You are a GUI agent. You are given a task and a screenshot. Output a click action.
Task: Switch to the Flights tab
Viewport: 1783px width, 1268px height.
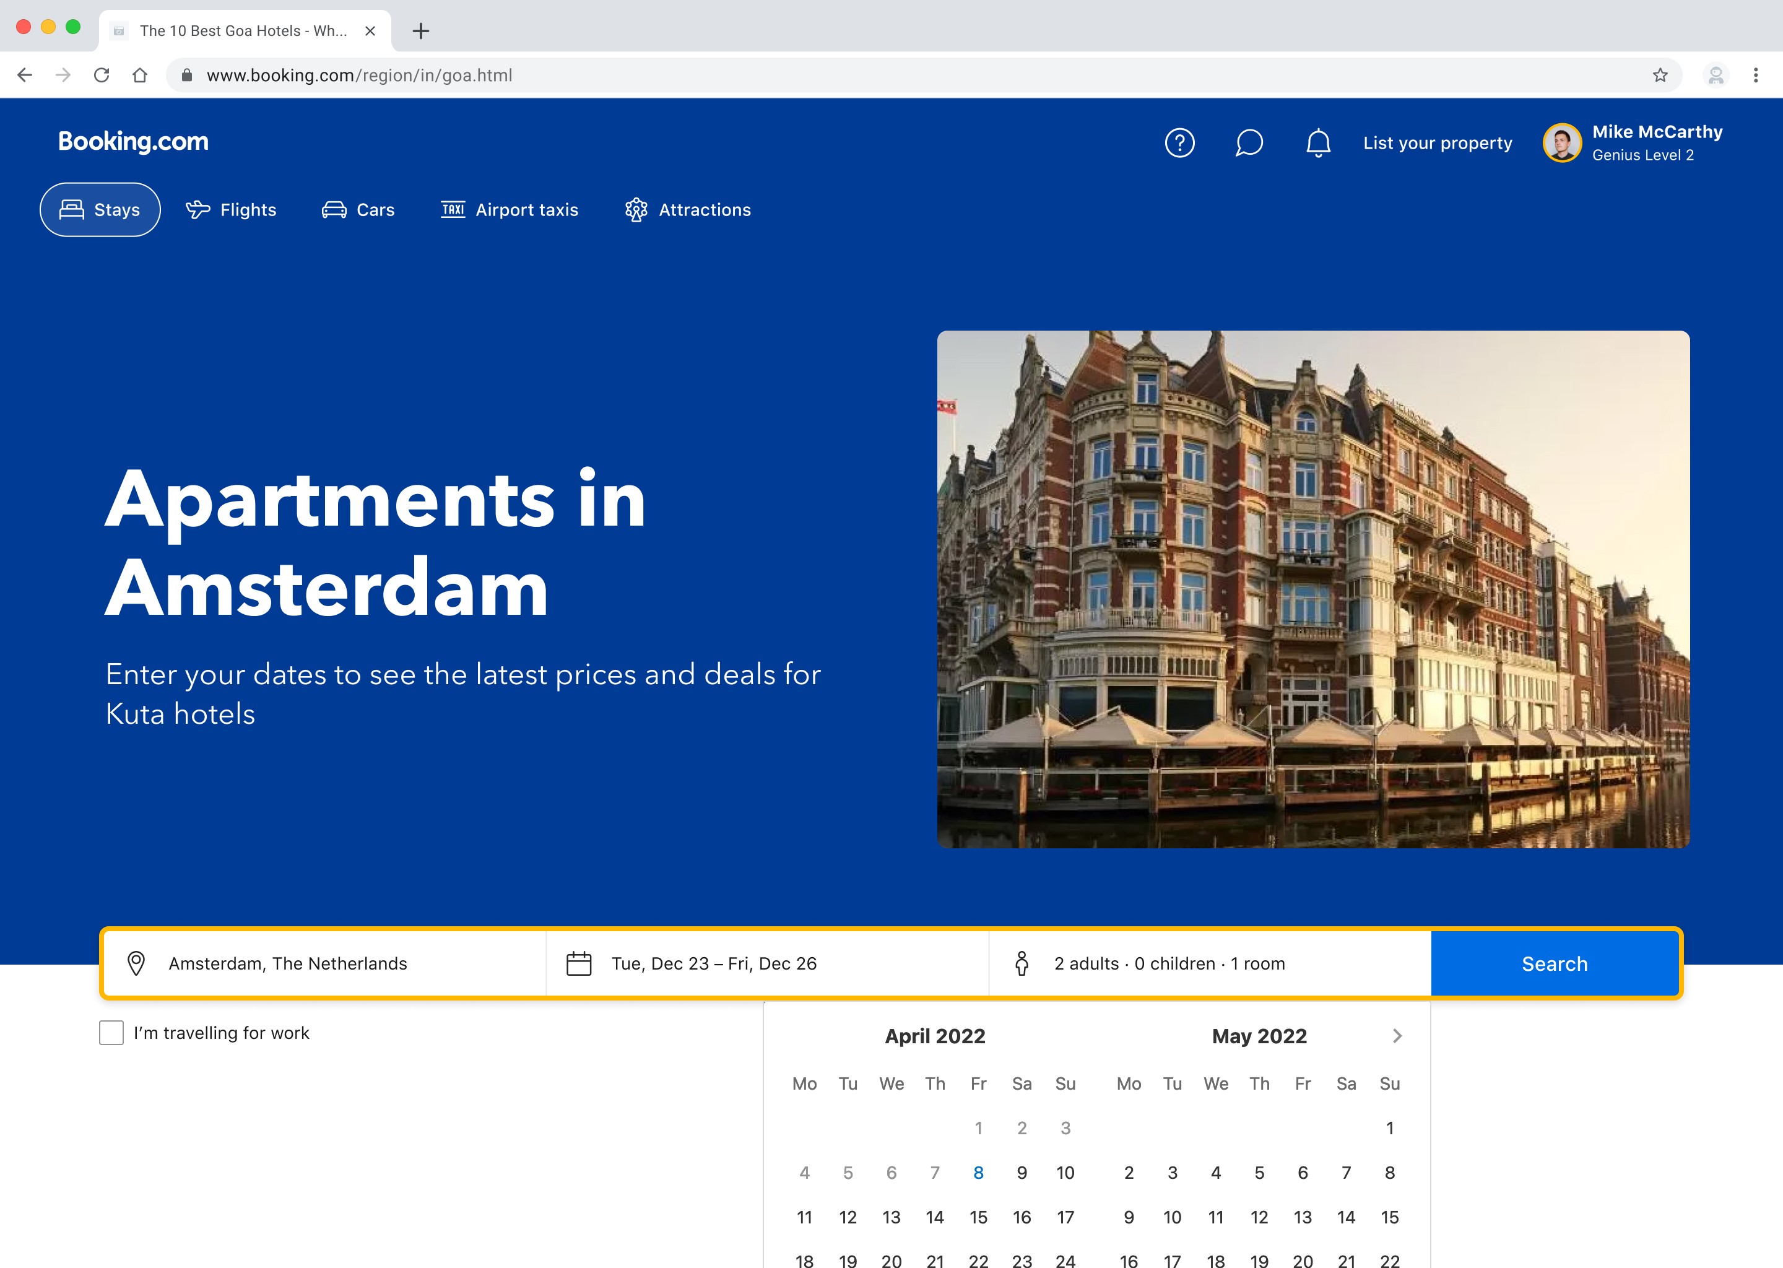point(231,210)
